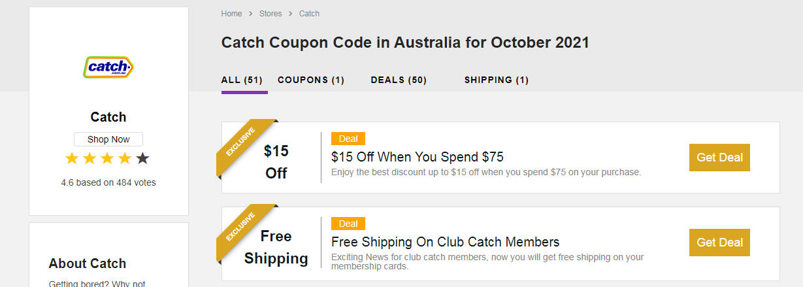Open the Deals (50) tab
The width and height of the screenshot is (803, 287).
pyautogui.click(x=399, y=80)
